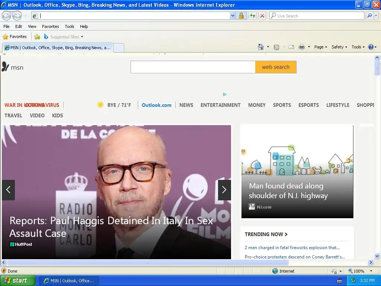Open the View menu
This screenshot has width=381, height=286.
point(32,26)
